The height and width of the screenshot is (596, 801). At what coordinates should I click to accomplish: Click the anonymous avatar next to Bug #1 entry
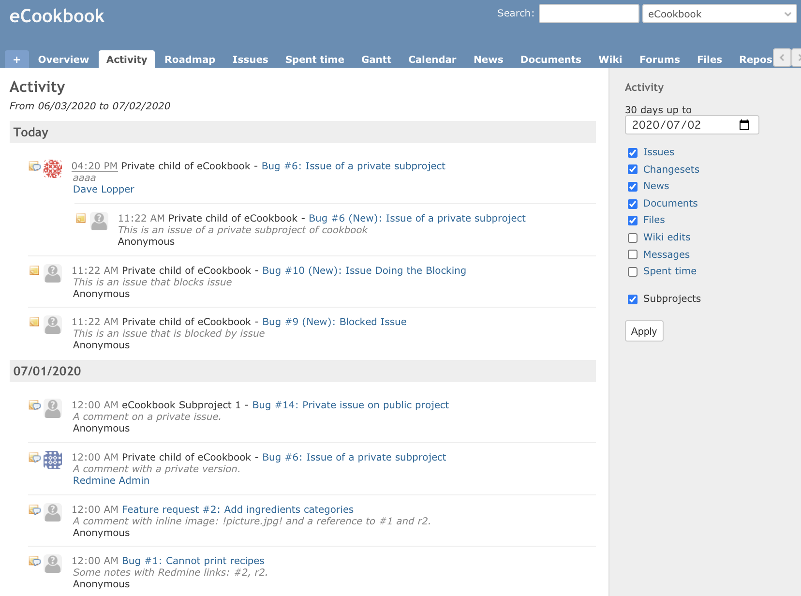(x=53, y=564)
